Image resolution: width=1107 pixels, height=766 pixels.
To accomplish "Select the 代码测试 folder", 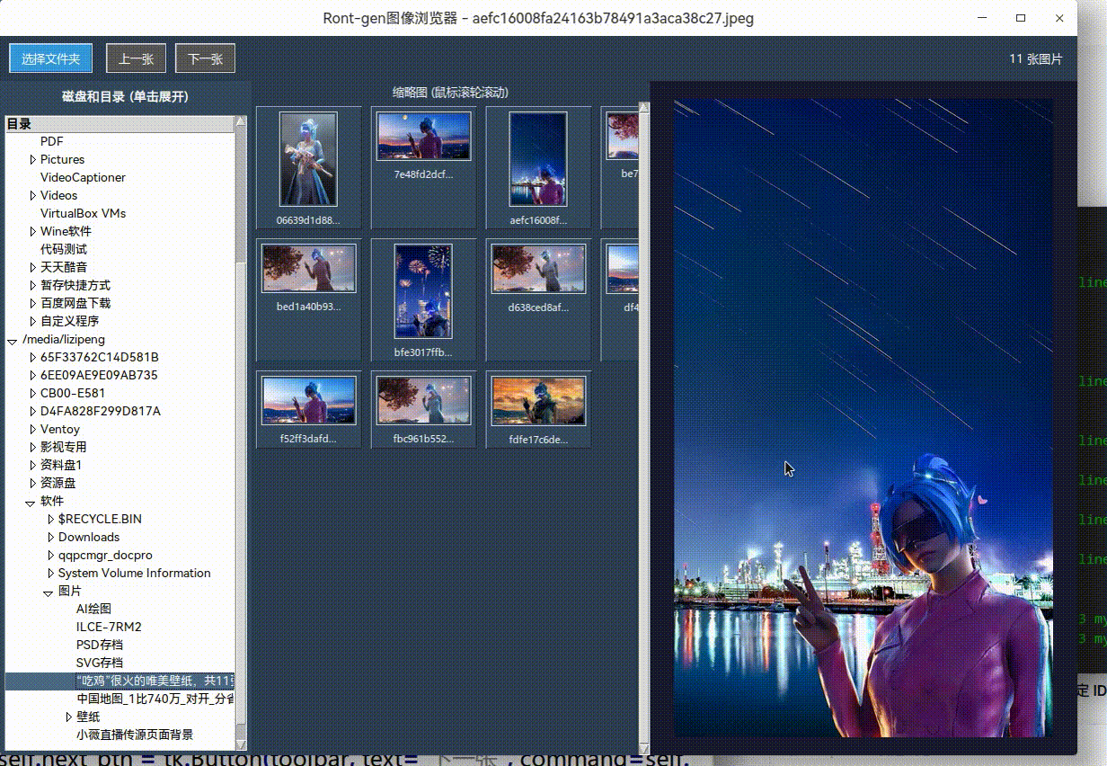I will point(63,249).
